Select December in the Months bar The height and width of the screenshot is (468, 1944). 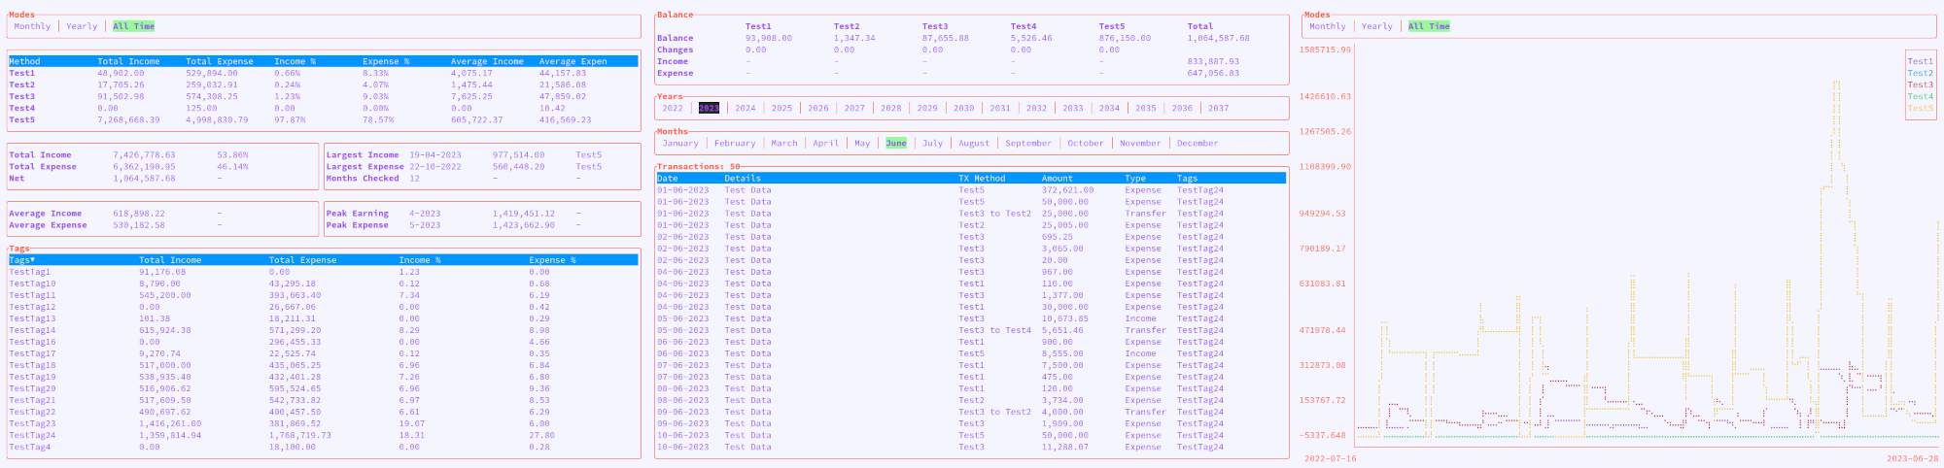[1198, 143]
